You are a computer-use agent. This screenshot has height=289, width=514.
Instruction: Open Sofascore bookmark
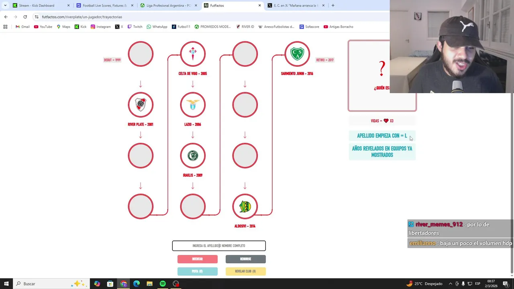pos(309,27)
